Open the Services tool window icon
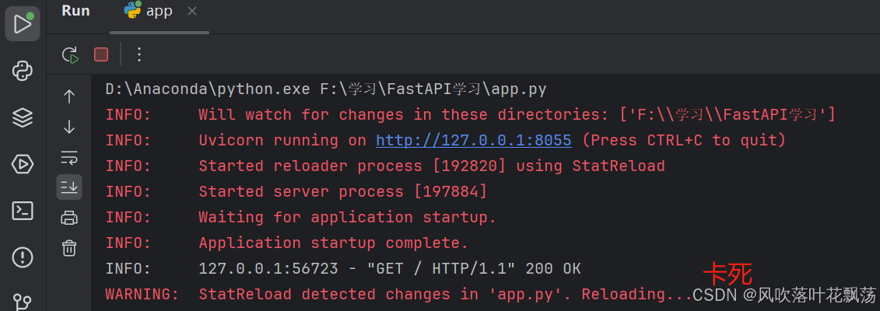880x311 pixels. tap(23, 164)
